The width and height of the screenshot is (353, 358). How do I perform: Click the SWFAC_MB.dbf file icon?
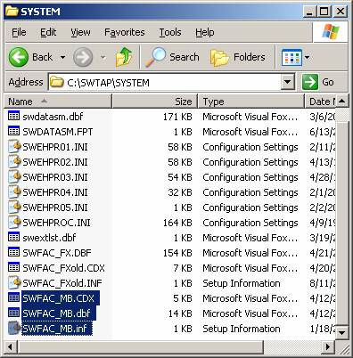point(13,313)
